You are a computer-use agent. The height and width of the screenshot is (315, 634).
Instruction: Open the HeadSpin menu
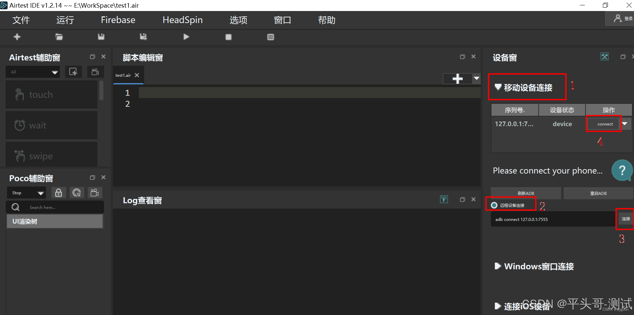183,20
